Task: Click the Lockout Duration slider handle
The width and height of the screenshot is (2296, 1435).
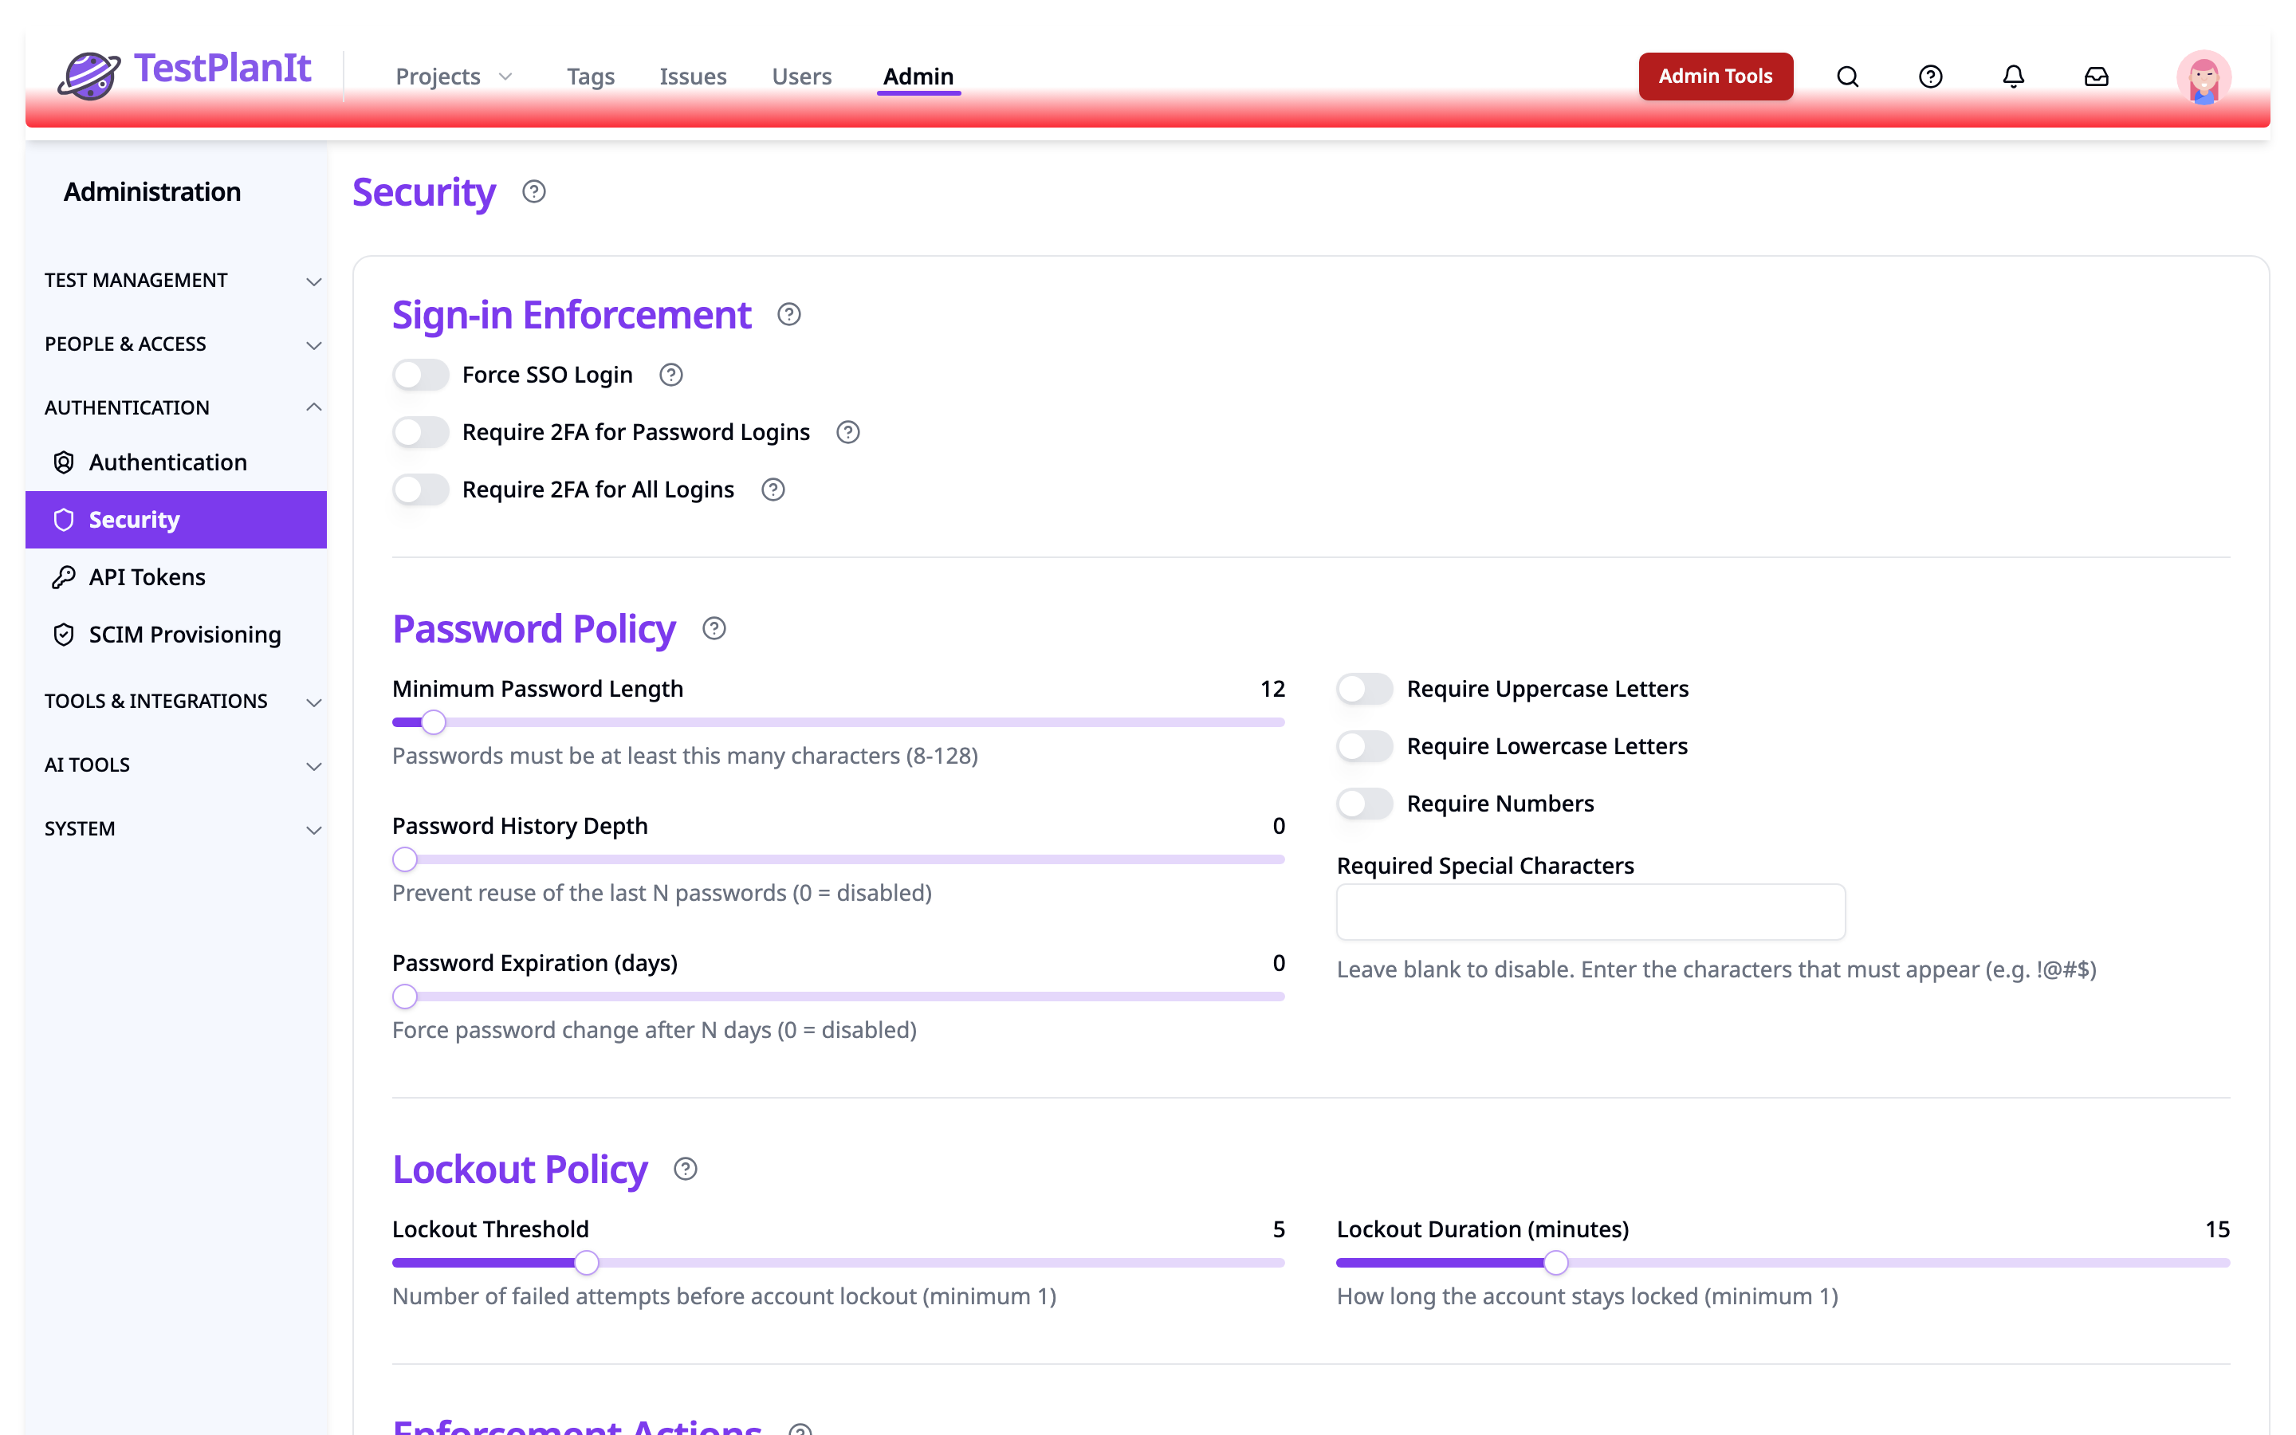Action: (1556, 1264)
